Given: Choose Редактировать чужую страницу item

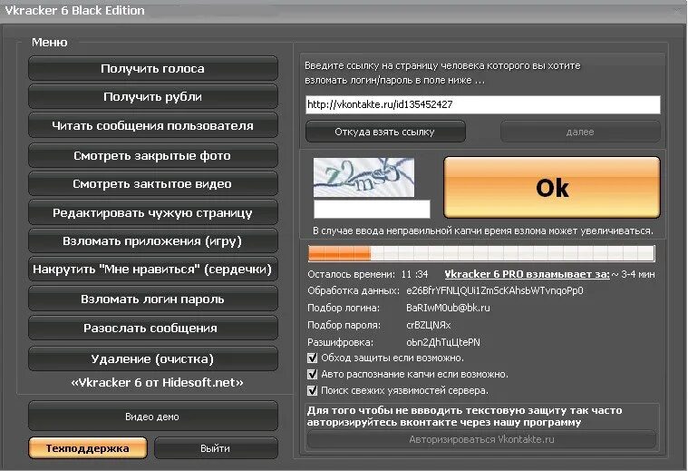Looking at the screenshot, I should pyautogui.click(x=152, y=212).
